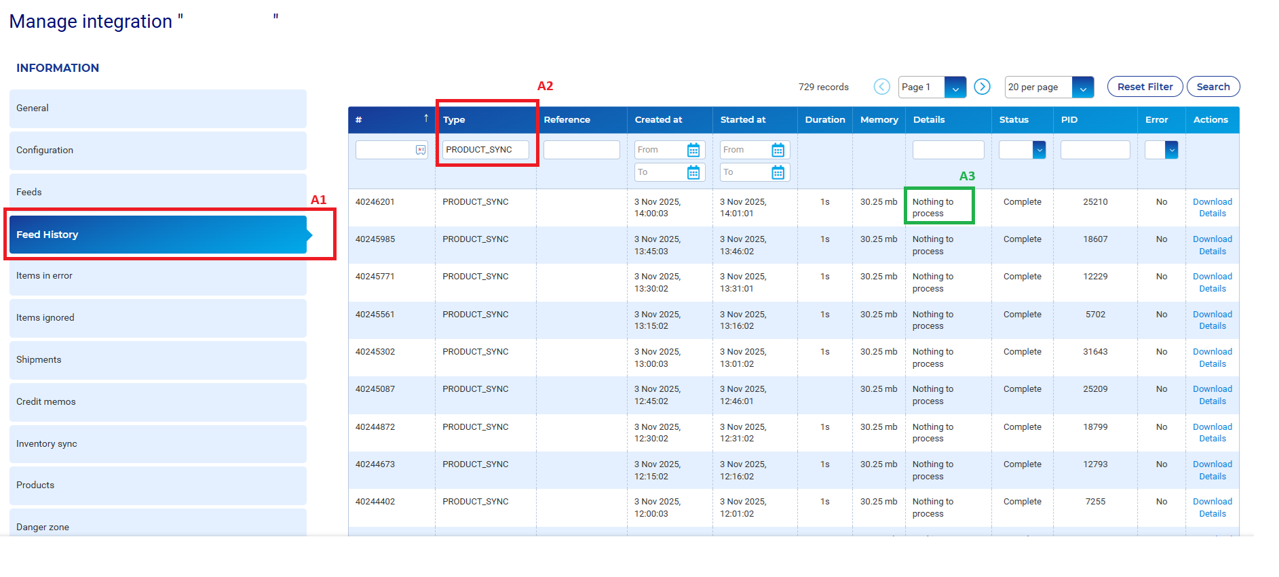Open the Created at To calendar picker
The width and height of the screenshot is (1279, 577).
[693, 172]
